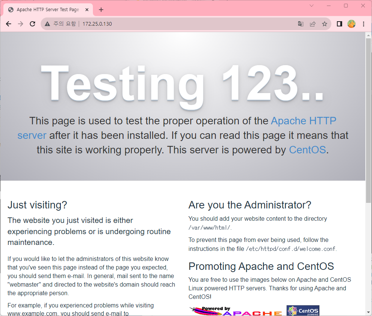Maximize the Chrome window
This screenshot has width=372, height=316.
(346, 6)
